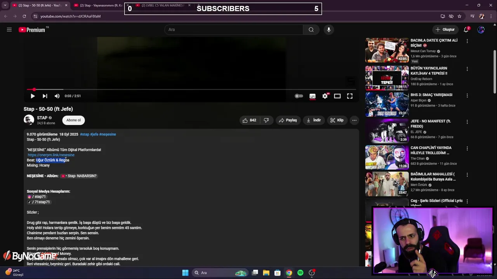The width and height of the screenshot is (497, 279).
Task: Click the #stap hashtag
Action: point(84,134)
